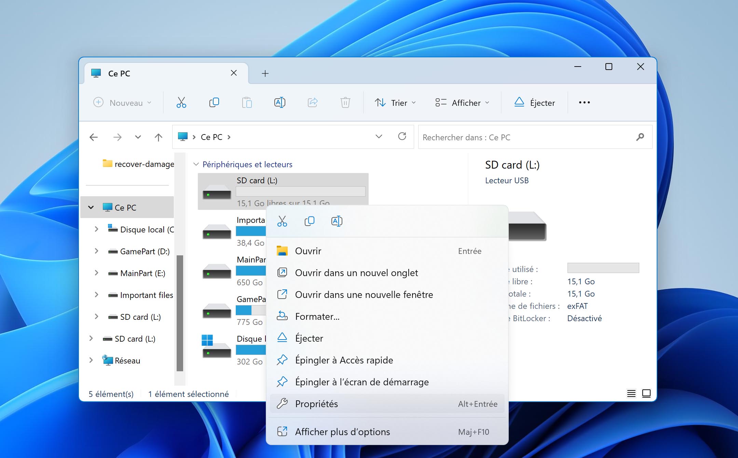The image size is (738, 458).
Task: Click the navigation pane scrollbar
Action: click(180, 313)
